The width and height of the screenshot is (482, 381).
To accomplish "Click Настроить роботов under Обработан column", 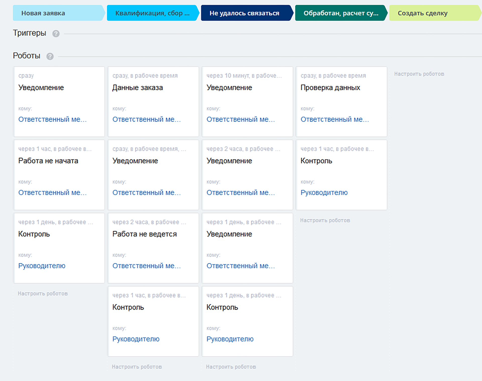I will 325,220.
